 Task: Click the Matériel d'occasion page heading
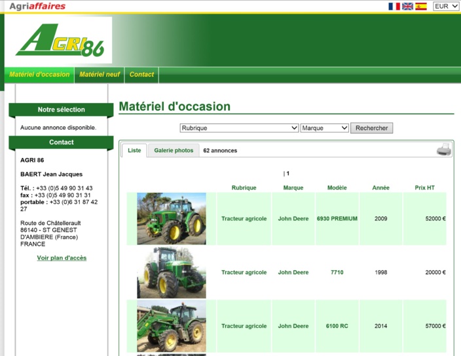tap(174, 107)
